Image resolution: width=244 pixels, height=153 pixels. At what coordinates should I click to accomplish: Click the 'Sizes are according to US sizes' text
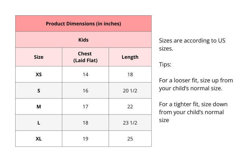tap(192, 44)
